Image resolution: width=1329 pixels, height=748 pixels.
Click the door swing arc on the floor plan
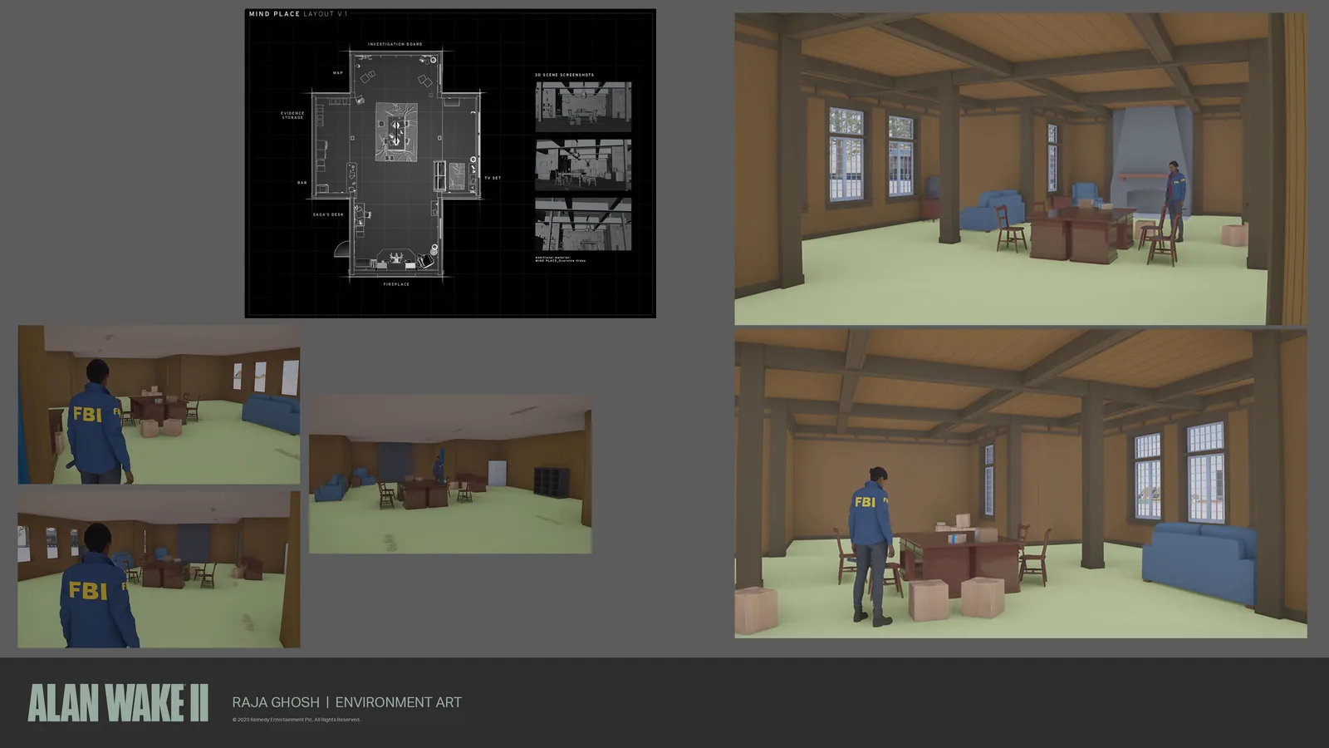(x=342, y=249)
